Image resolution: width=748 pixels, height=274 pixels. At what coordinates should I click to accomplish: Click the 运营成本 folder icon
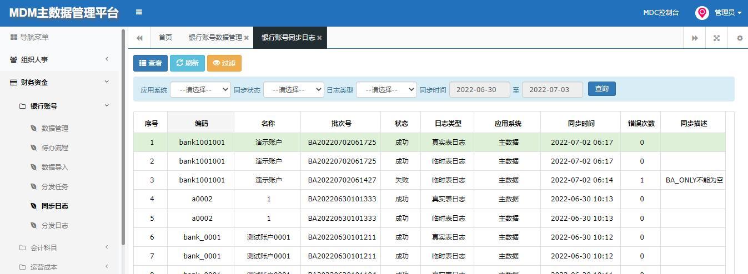tap(23, 267)
